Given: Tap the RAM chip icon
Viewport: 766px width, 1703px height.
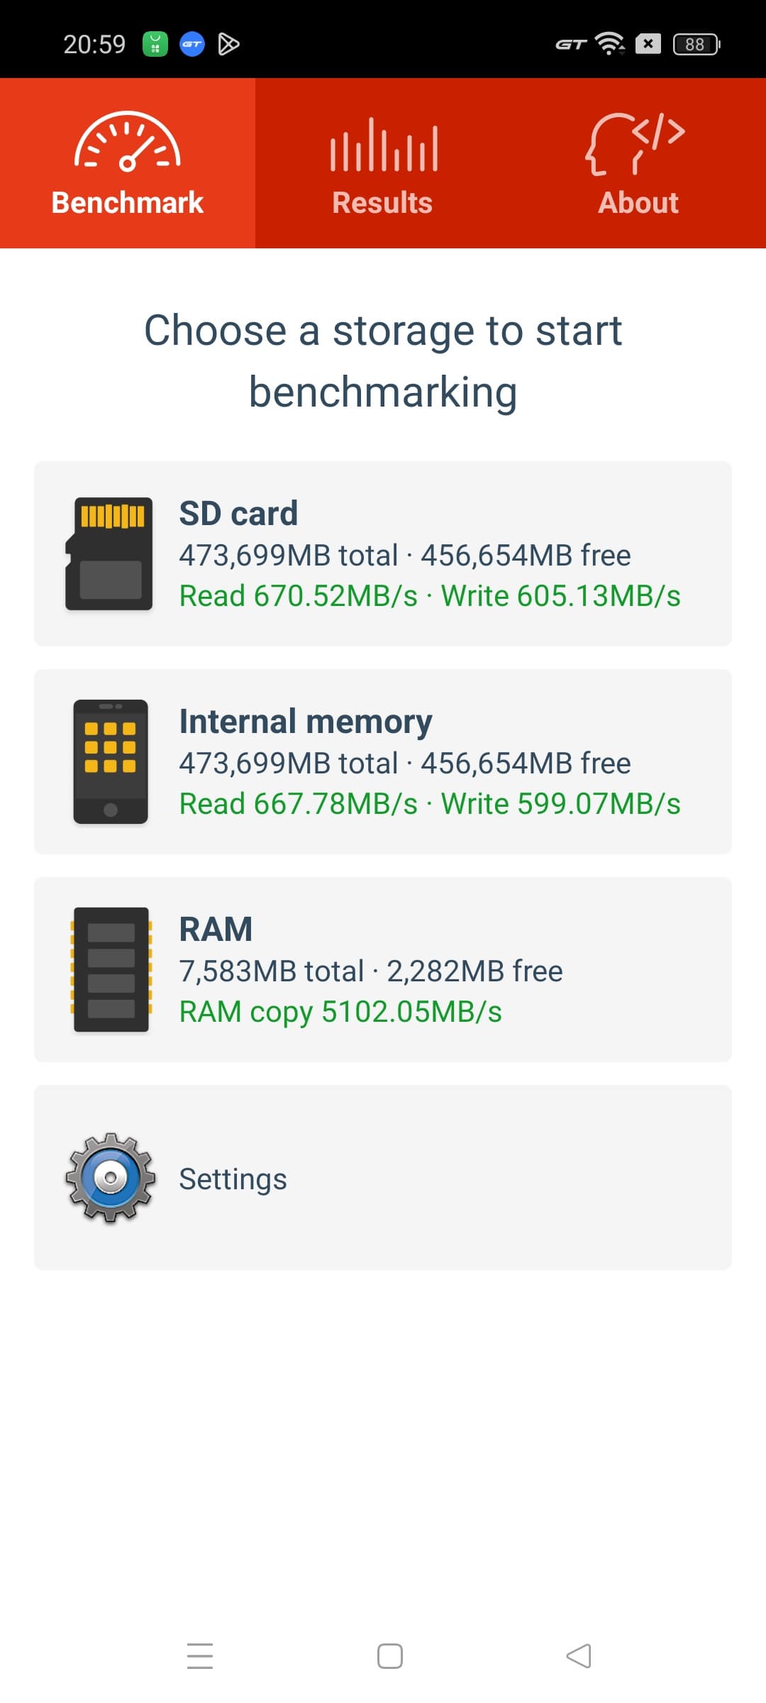Looking at the screenshot, I should tap(111, 969).
